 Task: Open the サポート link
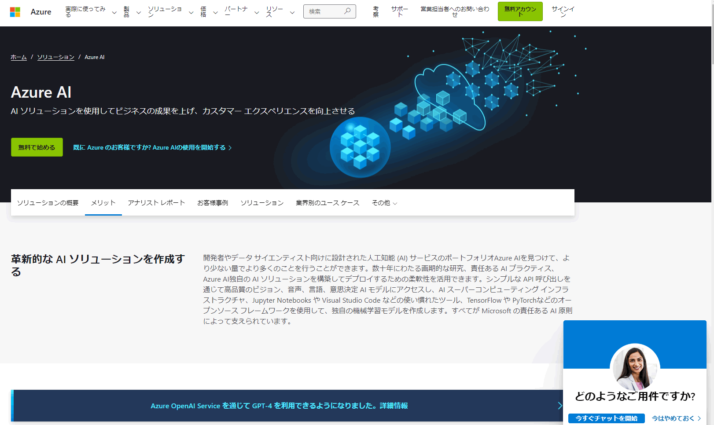click(400, 12)
